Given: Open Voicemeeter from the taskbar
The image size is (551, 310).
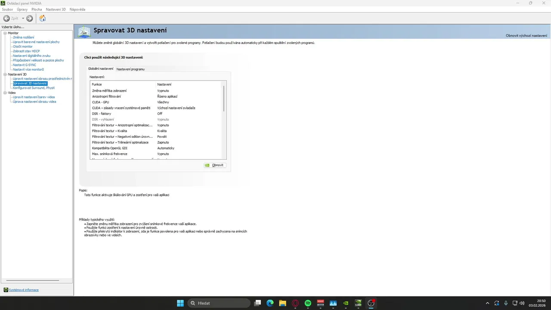Looking at the screenshot, I should [320, 303].
